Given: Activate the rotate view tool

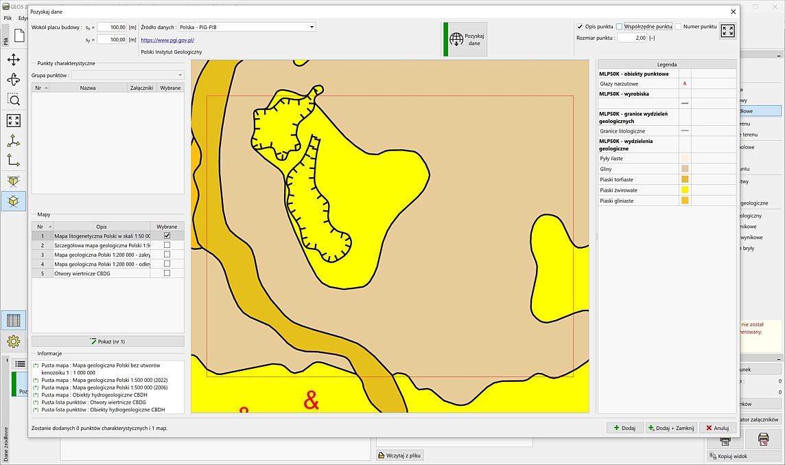Looking at the screenshot, I should pos(13,80).
